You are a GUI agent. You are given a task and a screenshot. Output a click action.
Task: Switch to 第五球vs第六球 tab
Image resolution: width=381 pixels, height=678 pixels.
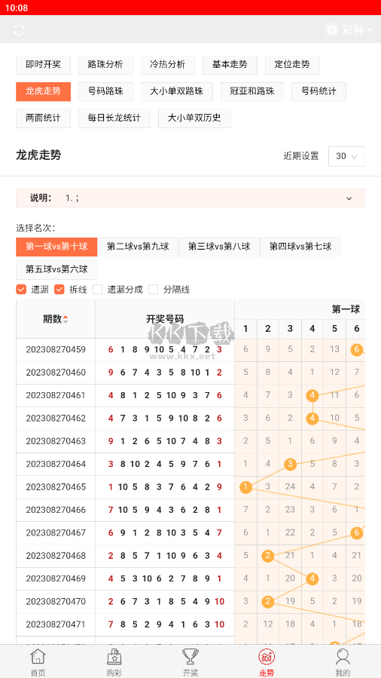[56, 270]
